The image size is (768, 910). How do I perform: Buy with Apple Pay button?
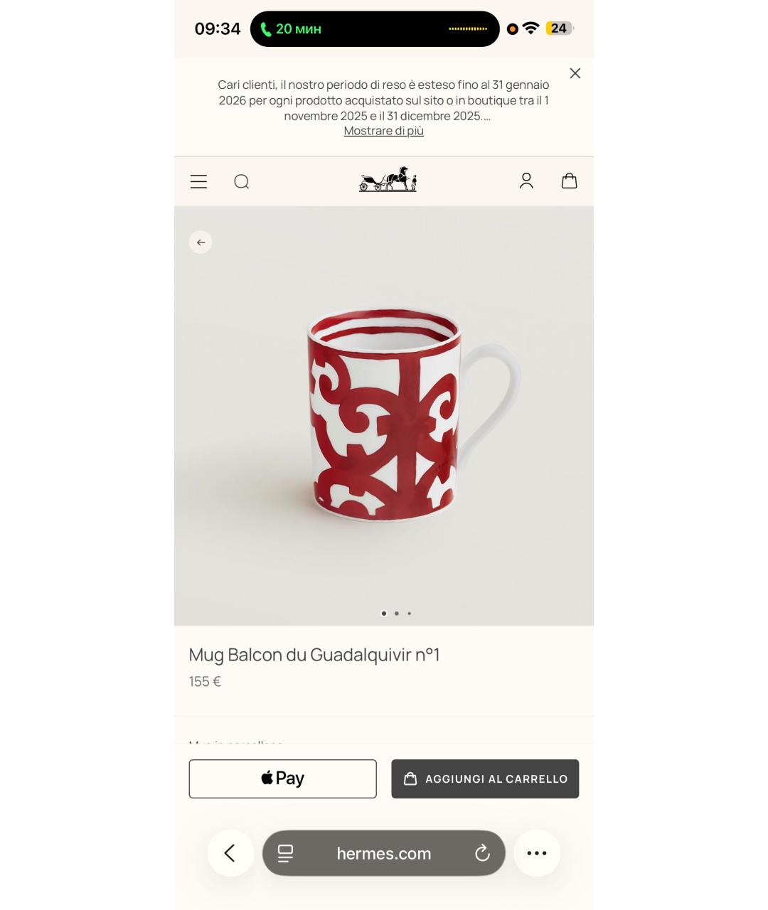click(x=282, y=778)
